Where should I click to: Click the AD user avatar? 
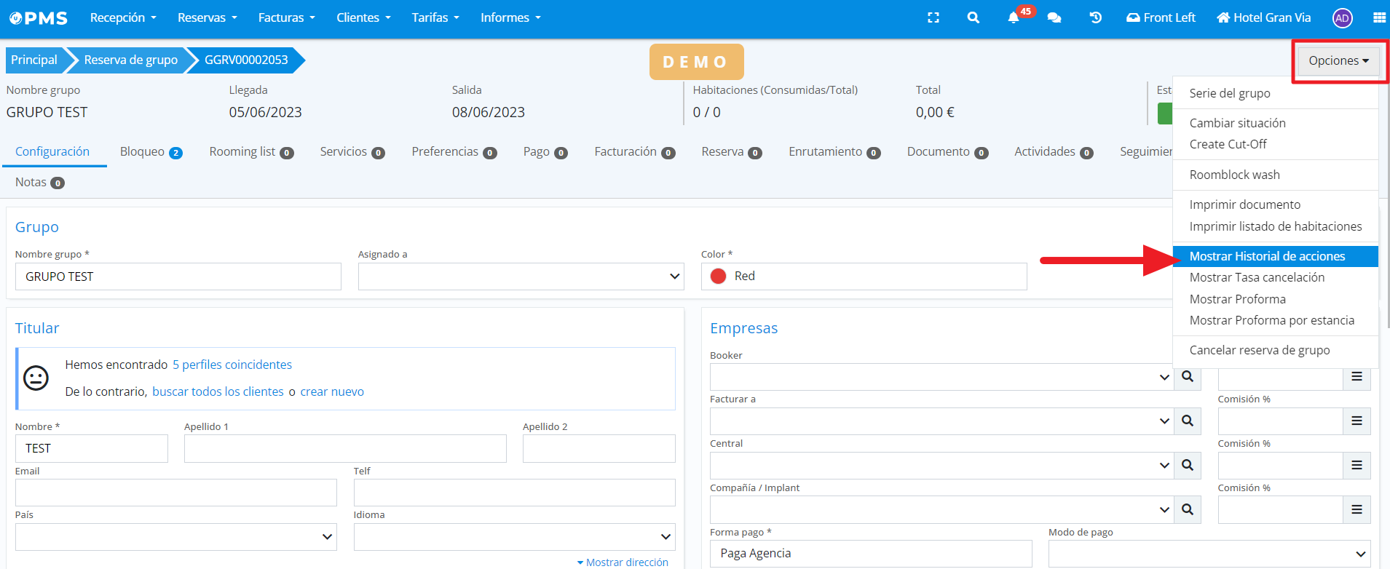[x=1342, y=18]
